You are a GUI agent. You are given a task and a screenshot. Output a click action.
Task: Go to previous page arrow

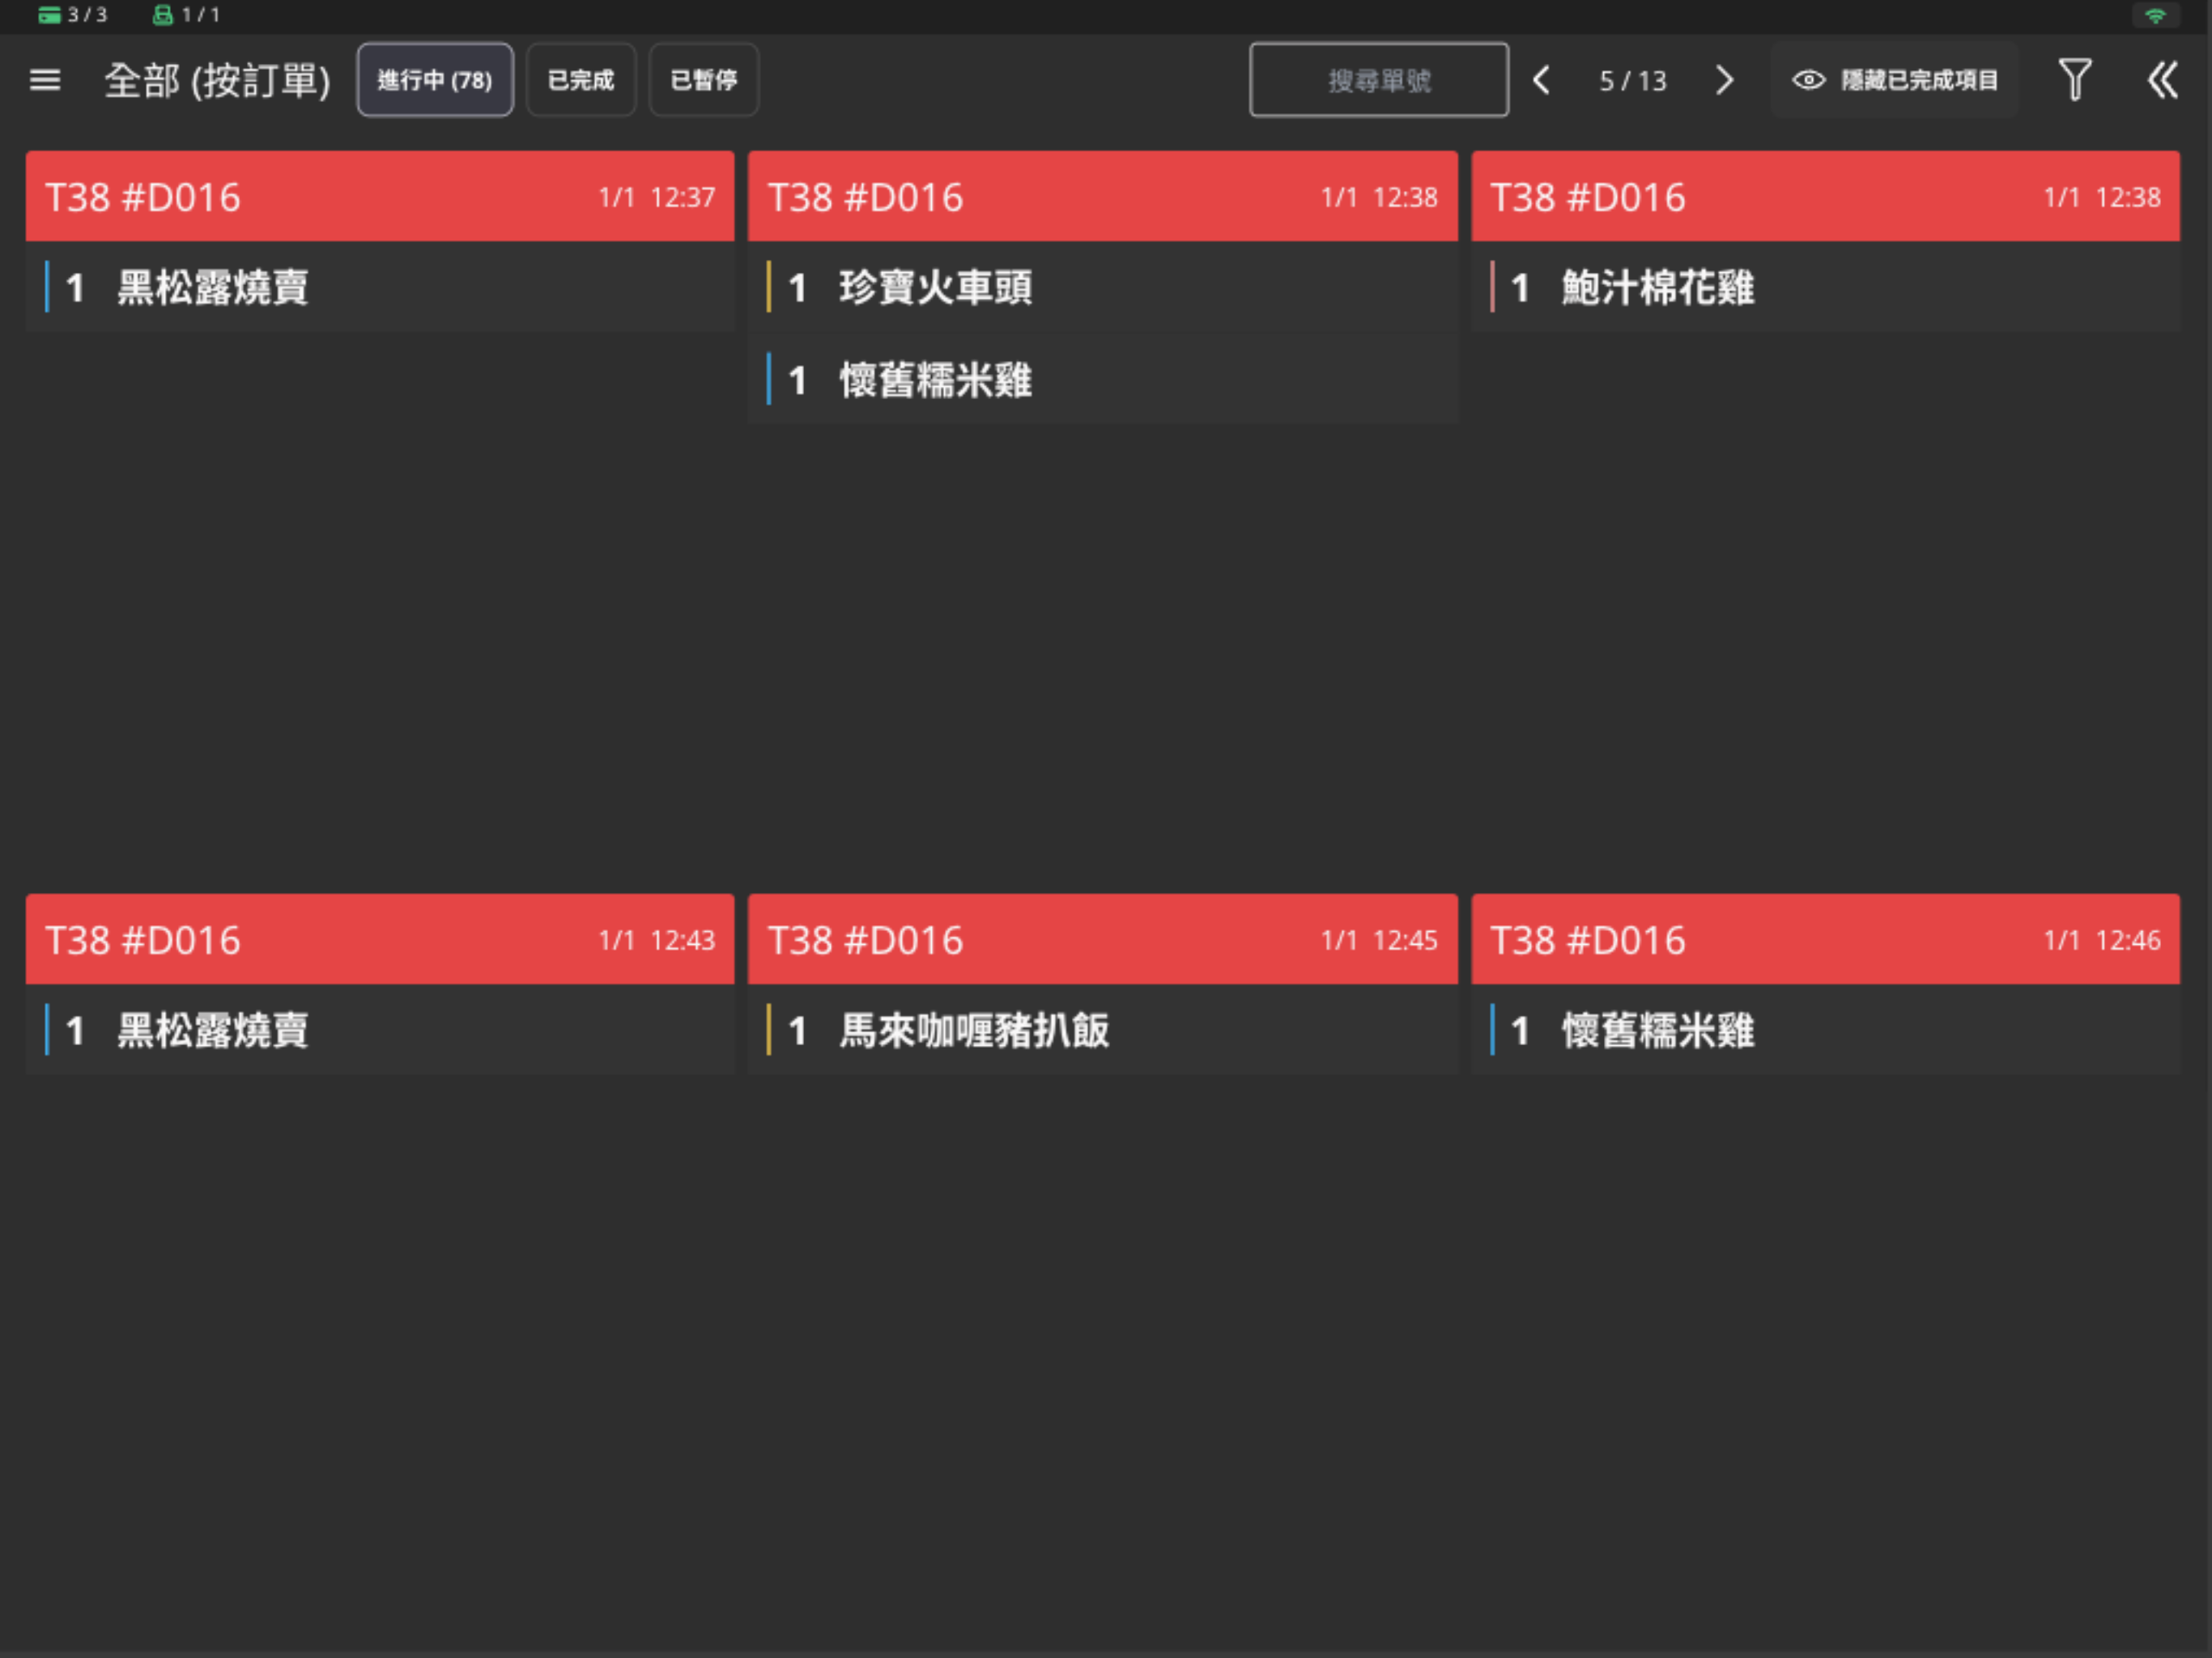1541,80
